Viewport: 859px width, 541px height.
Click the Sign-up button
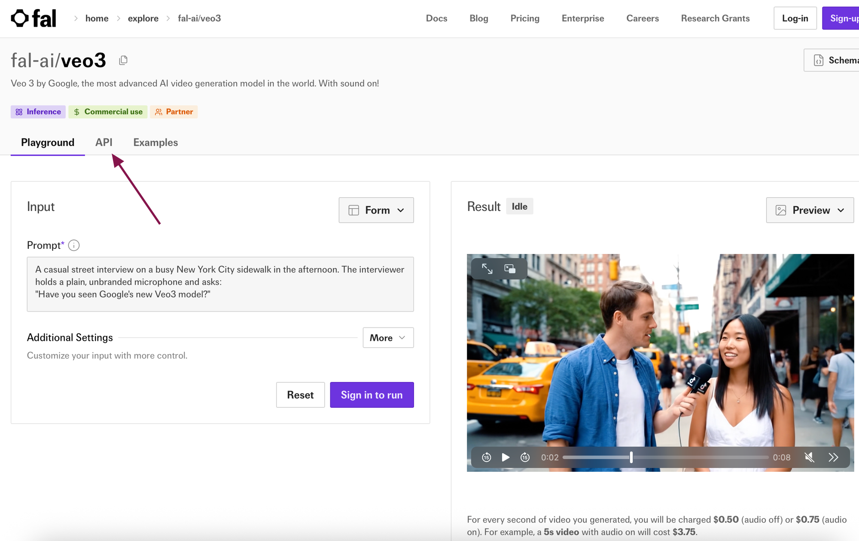(841, 18)
